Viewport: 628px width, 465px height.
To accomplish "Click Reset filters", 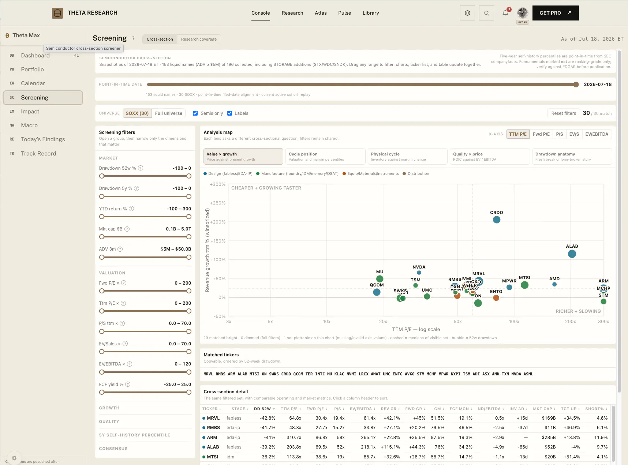I will pyautogui.click(x=564, y=113).
